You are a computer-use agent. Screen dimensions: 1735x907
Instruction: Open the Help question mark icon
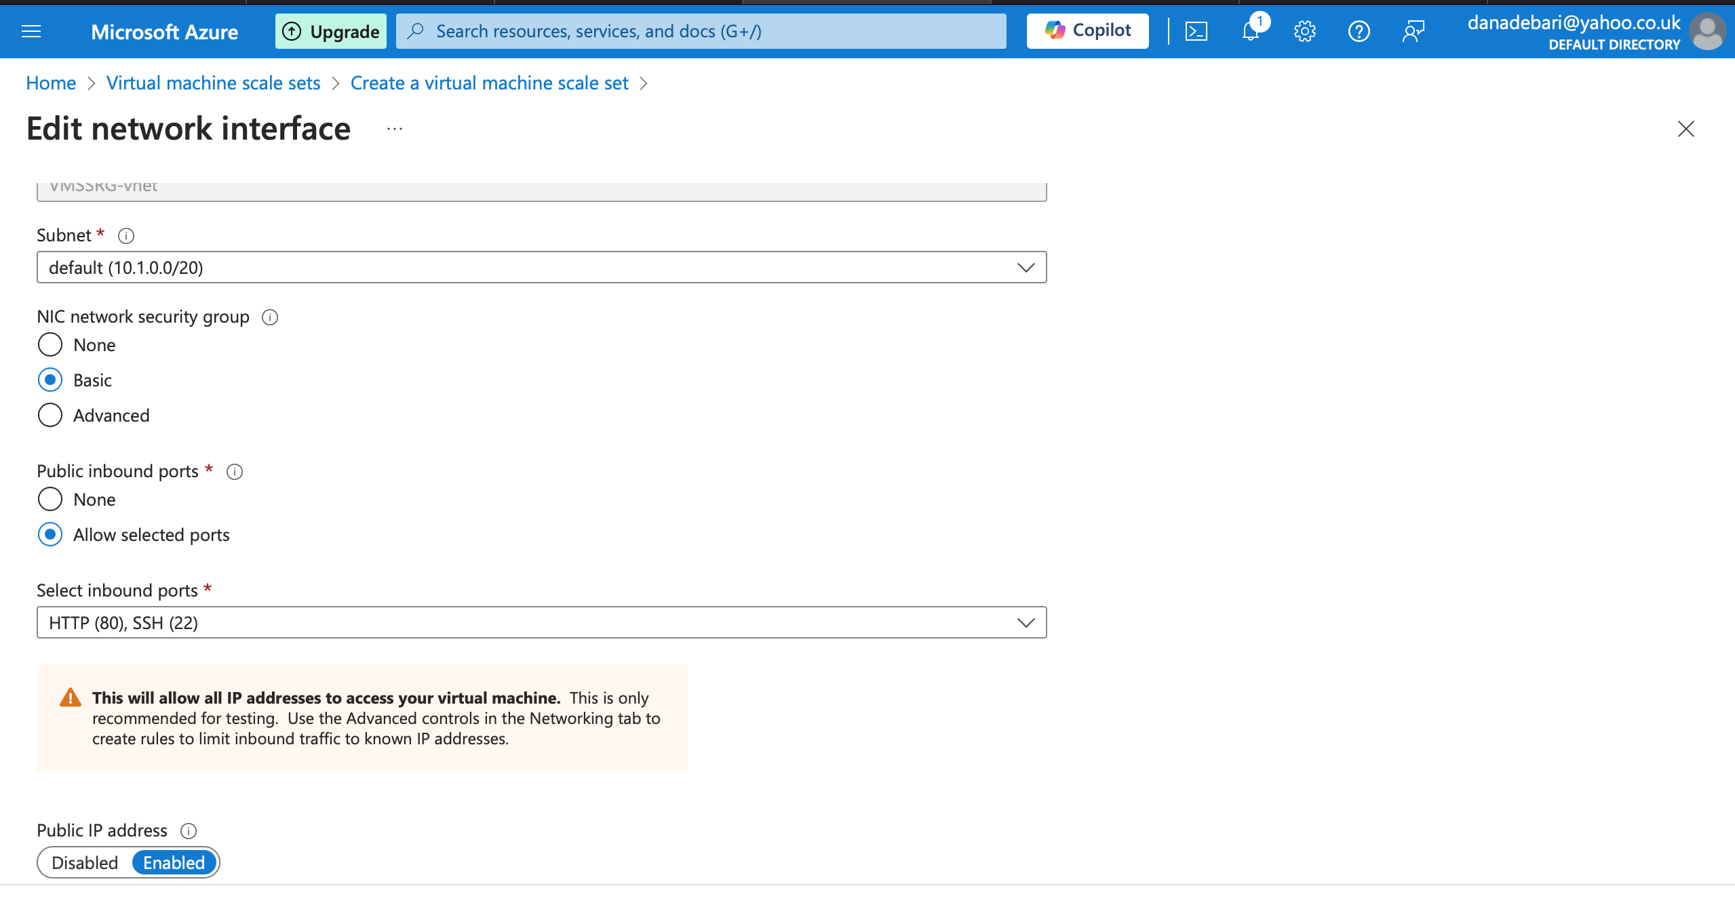coord(1359,31)
